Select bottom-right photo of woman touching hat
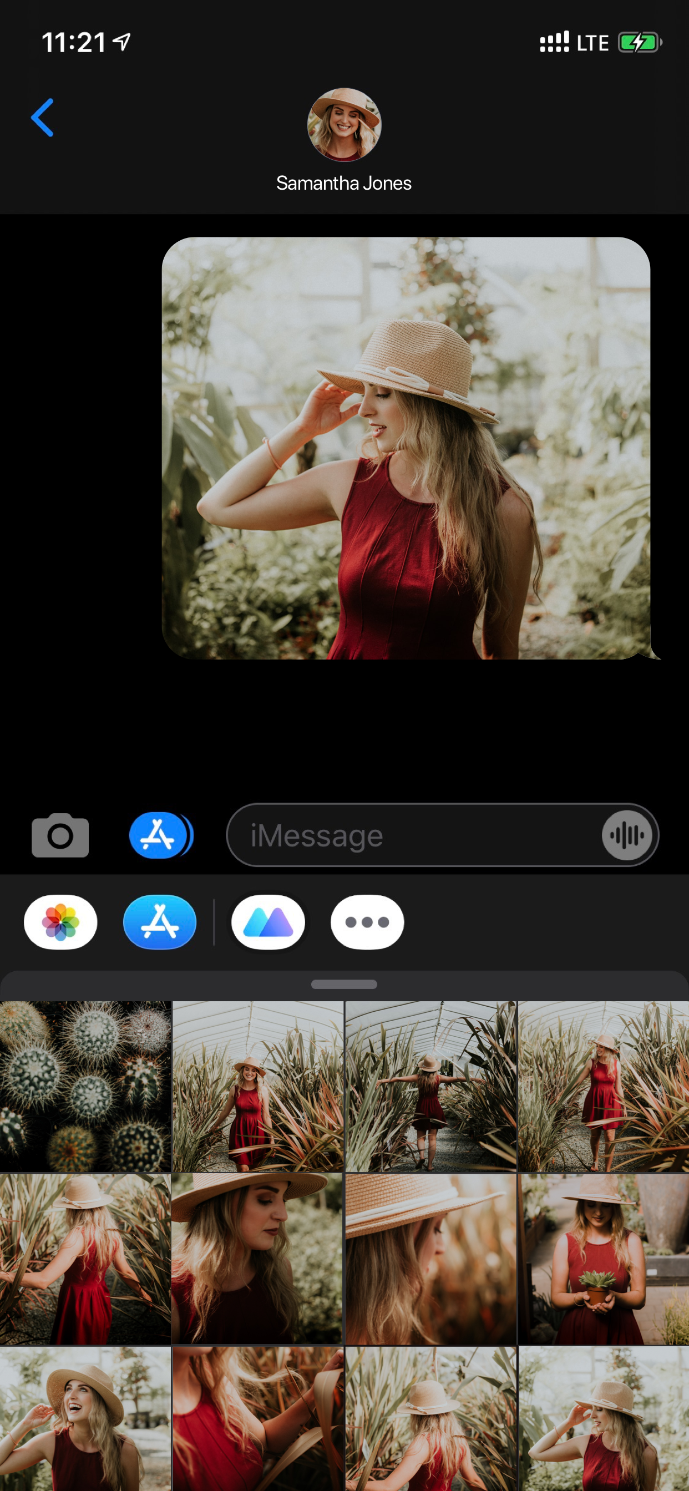This screenshot has height=1491, width=689. click(604, 1419)
